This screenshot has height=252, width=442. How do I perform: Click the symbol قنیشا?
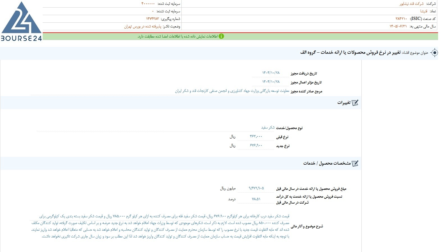(423, 11)
